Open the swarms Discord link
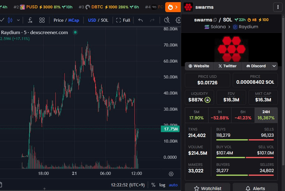This screenshot has height=191, width=285. [256, 66]
